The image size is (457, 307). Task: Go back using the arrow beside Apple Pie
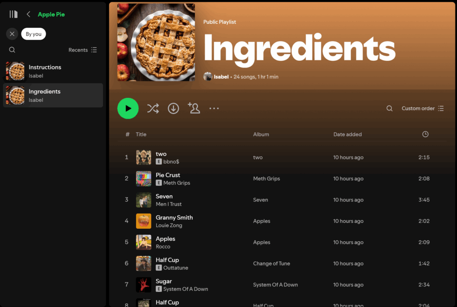tap(28, 14)
